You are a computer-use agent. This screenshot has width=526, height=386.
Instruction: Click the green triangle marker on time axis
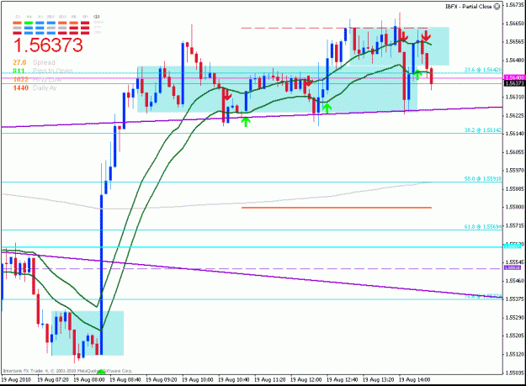click(x=101, y=372)
